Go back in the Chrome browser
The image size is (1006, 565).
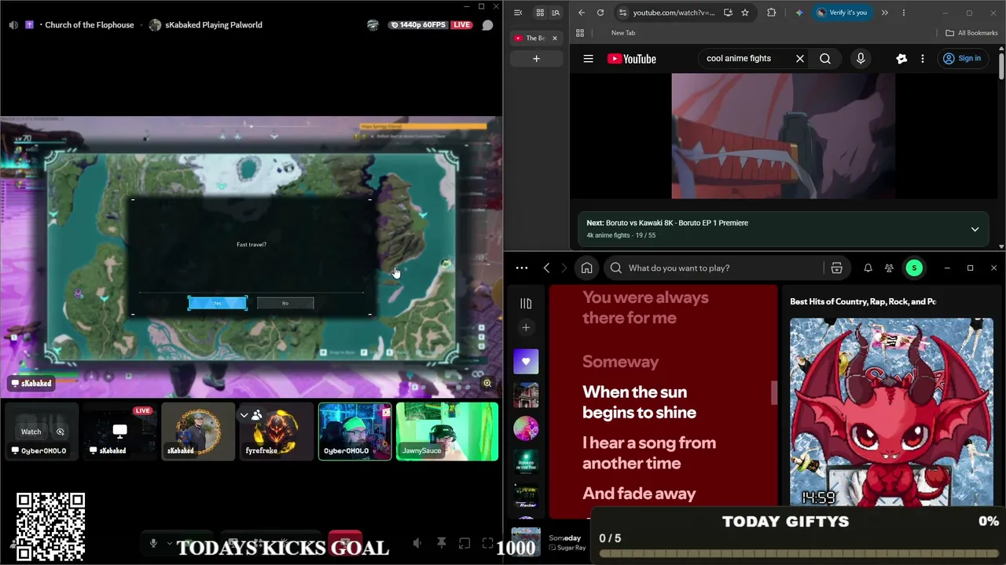coord(582,13)
